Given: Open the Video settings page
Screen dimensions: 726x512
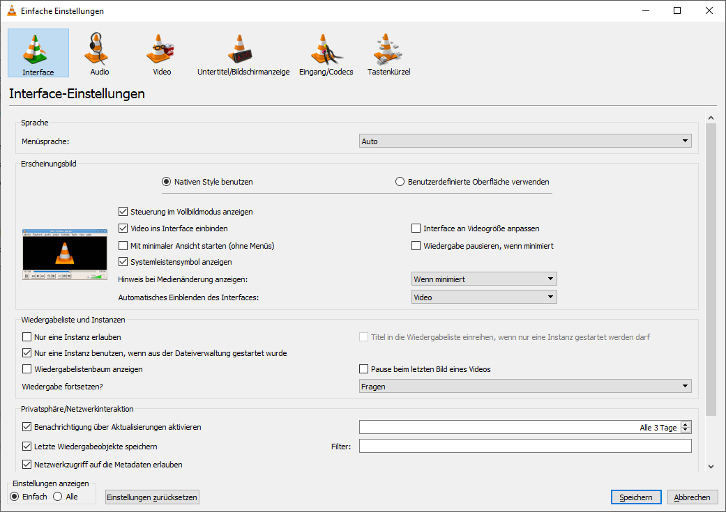Looking at the screenshot, I should click(160, 52).
